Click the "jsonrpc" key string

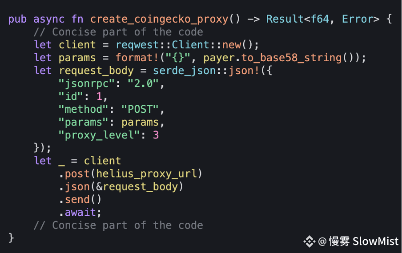click(x=87, y=83)
